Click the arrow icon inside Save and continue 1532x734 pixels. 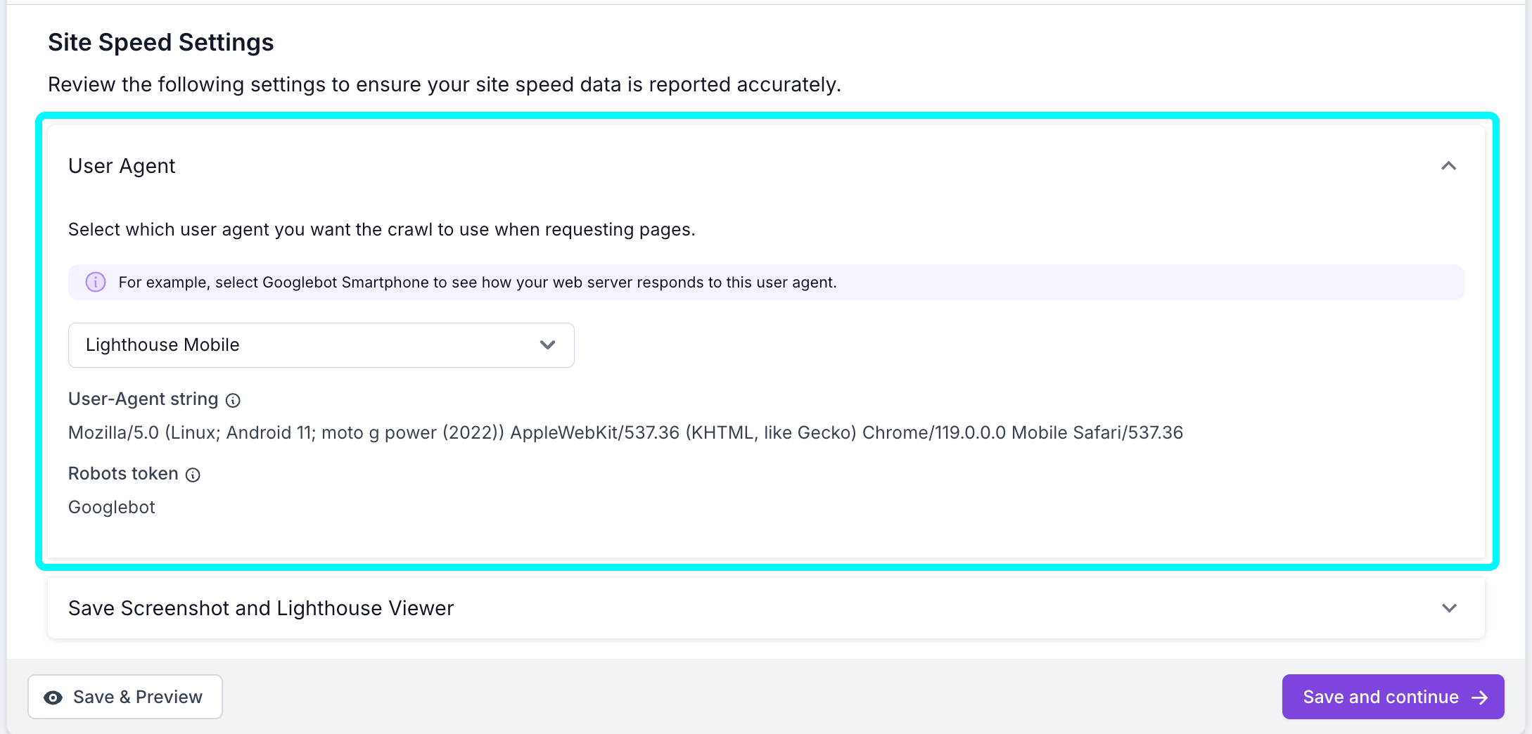click(x=1481, y=697)
